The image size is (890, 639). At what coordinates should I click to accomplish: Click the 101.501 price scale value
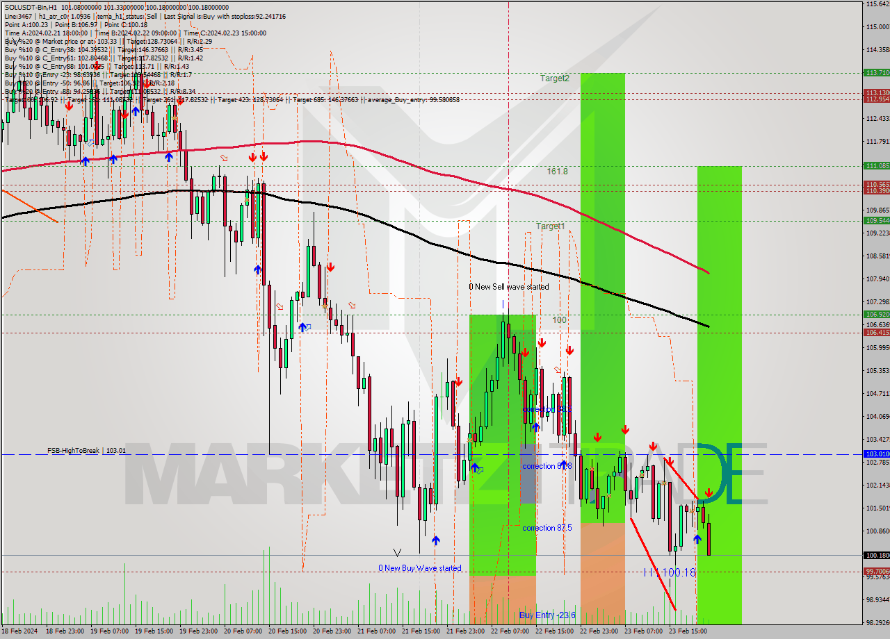[877, 508]
